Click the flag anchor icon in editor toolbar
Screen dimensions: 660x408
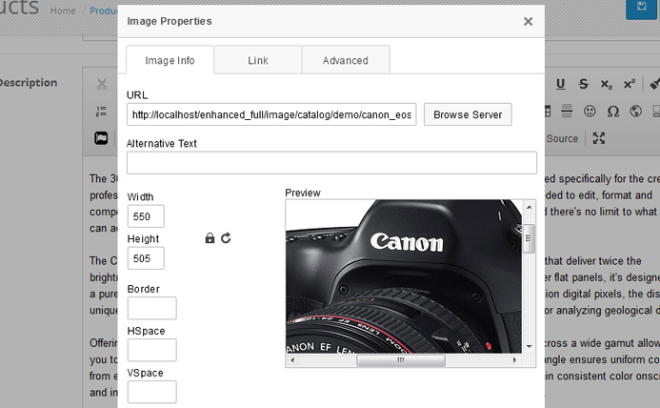[x=101, y=138]
